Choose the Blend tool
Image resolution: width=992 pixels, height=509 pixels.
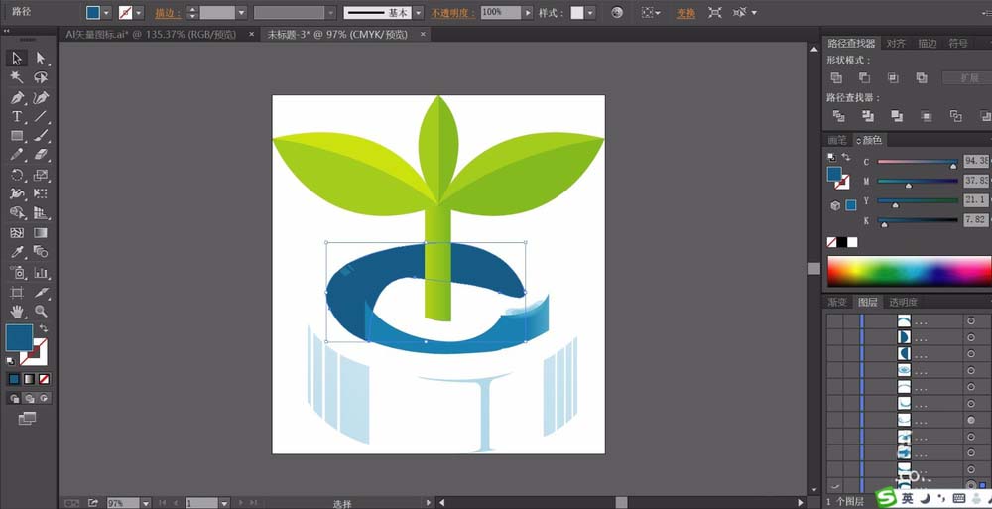click(x=41, y=252)
